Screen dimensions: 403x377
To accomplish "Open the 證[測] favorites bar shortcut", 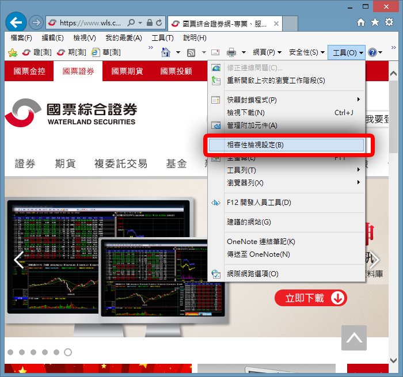I will [37, 52].
